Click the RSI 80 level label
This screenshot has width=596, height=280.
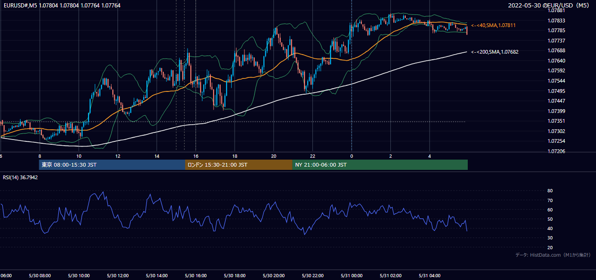pyautogui.click(x=550, y=191)
